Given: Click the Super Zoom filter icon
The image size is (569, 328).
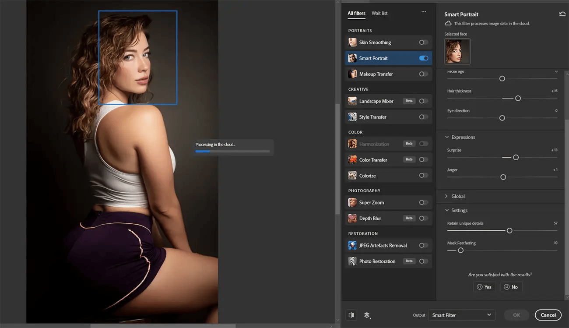Looking at the screenshot, I should coord(352,203).
